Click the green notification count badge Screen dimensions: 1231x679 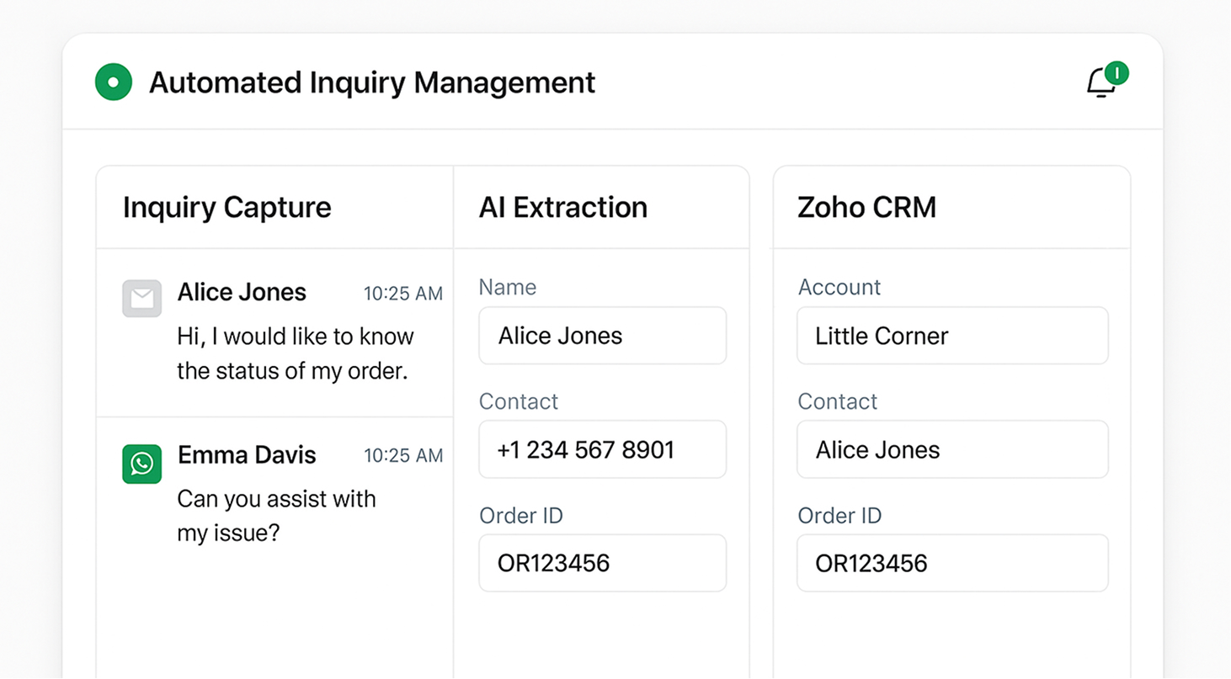(1116, 73)
